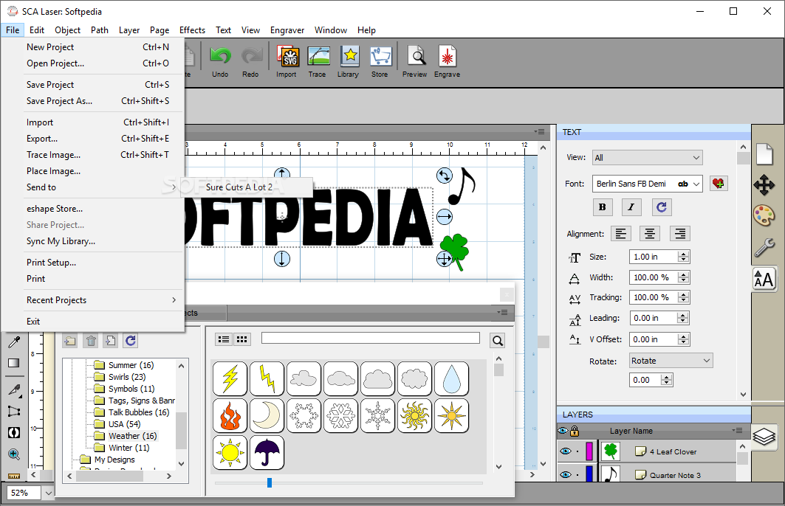785x506 pixels.
Task: Click the library thumbnail size slider
Action: click(270, 482)
